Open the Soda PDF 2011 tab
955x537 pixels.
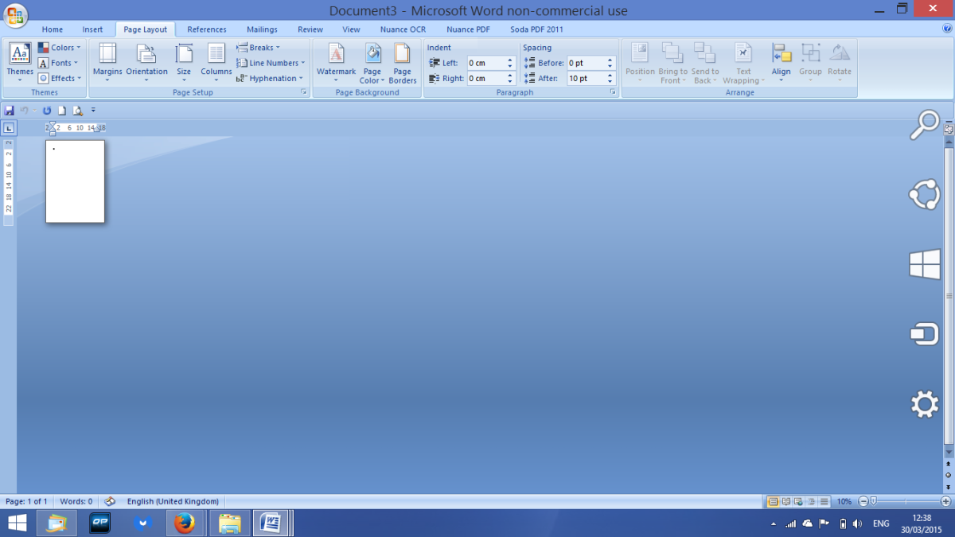click(536, 29)
